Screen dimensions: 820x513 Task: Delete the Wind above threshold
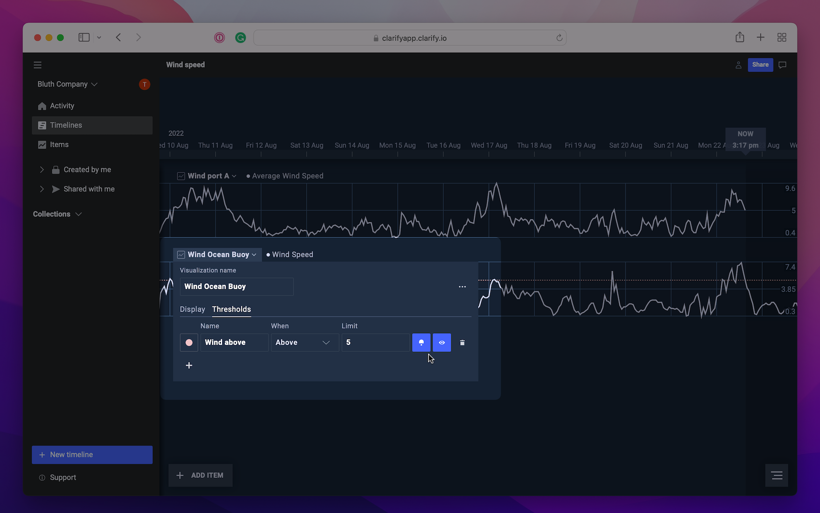[x=462, y=342]
